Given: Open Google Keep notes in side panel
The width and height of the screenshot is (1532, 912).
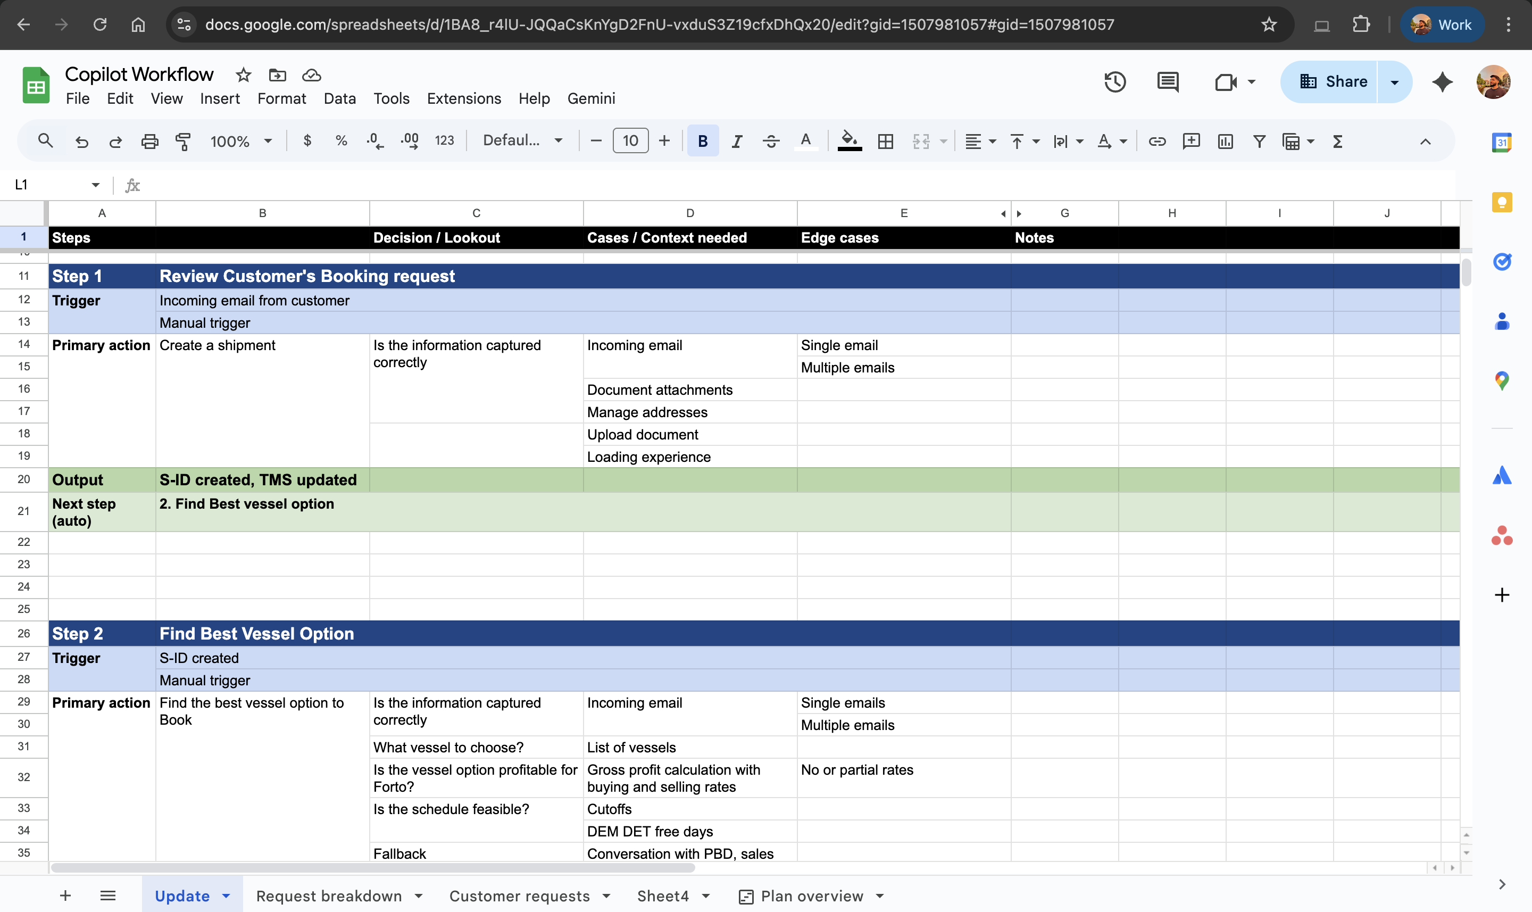Looking at the screenshot, I should [x=1503, y=202].
